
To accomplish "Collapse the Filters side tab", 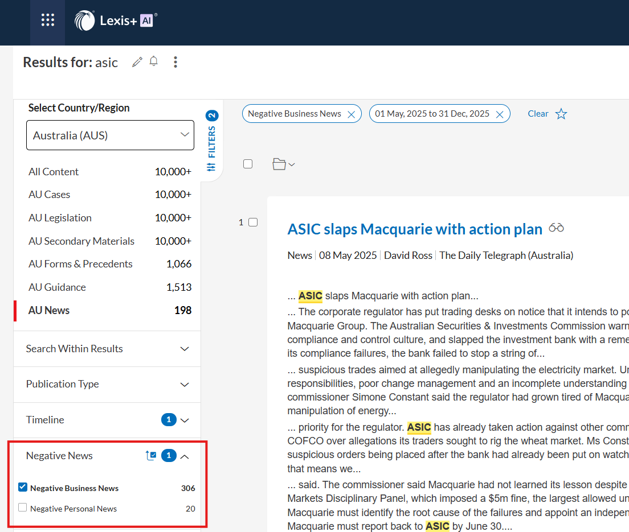I will coord(211,142).
